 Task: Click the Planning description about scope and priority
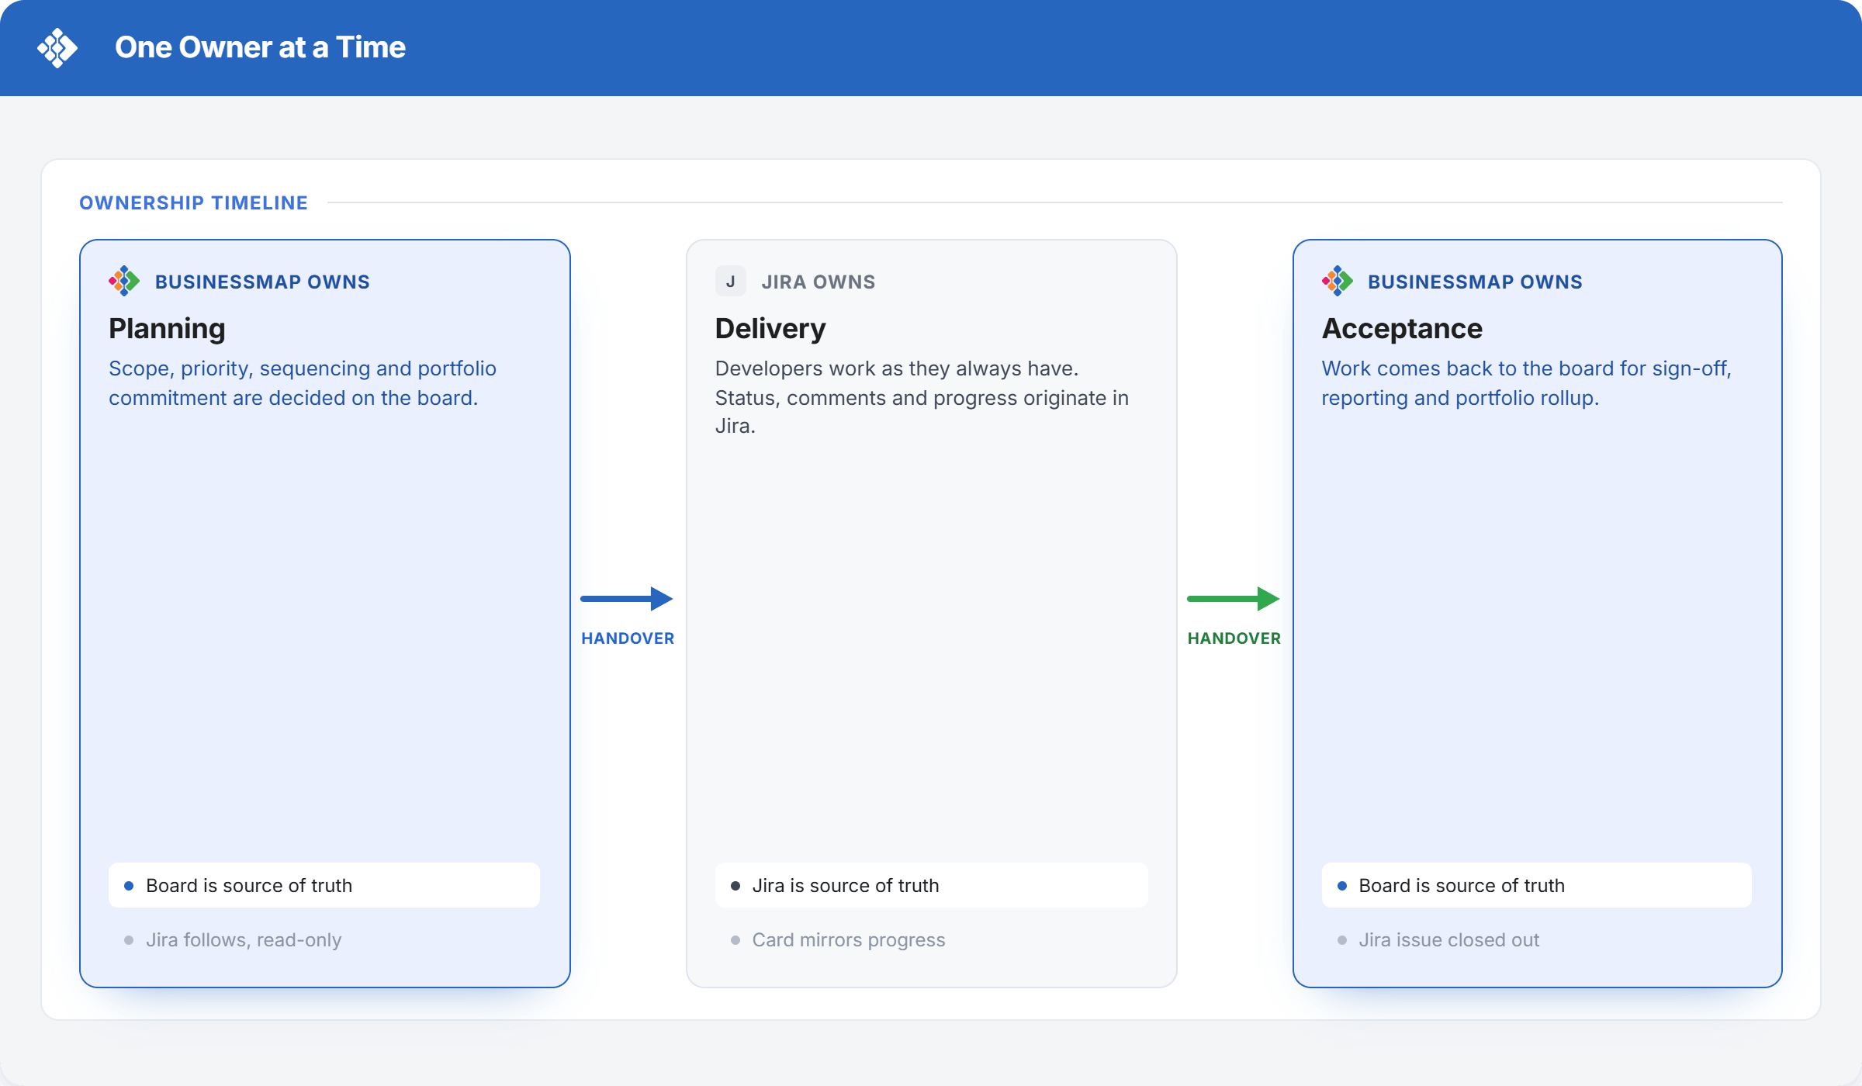[303, 383]
